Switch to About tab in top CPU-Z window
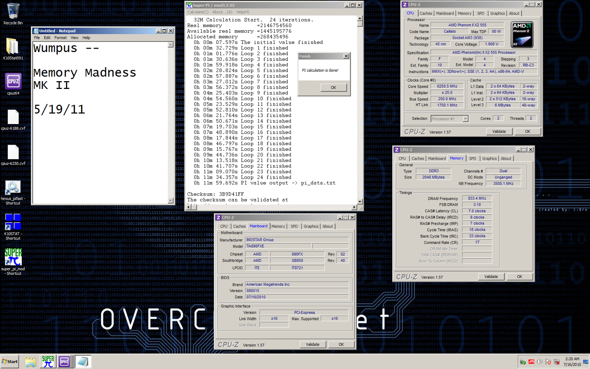The height and width of the screenshot is (369, 590). point(514,13)
